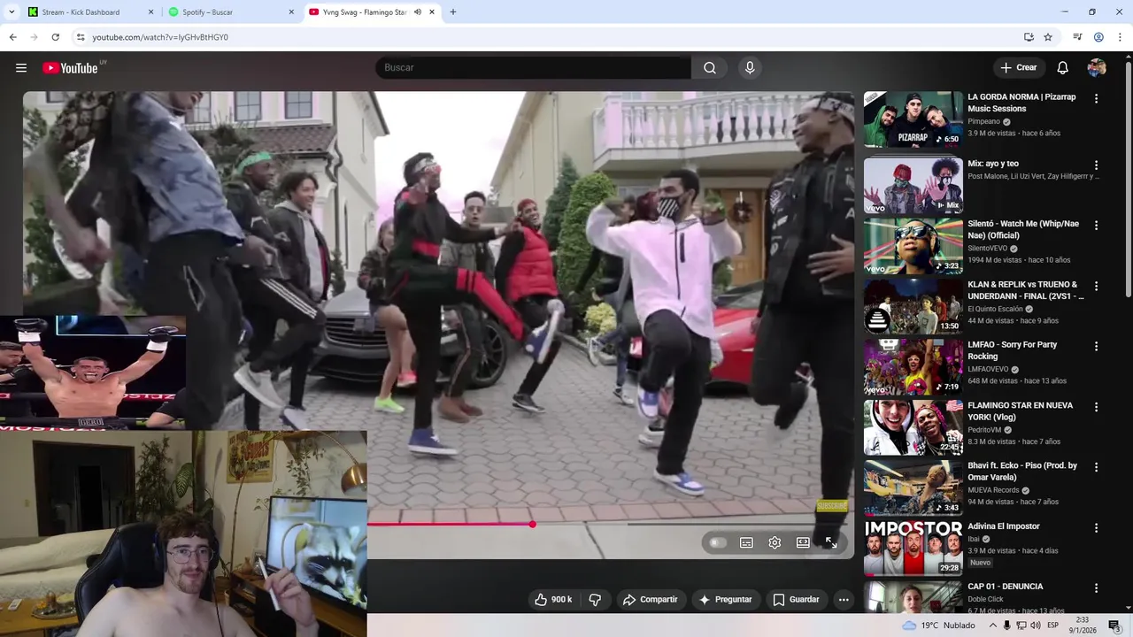This screenshot has height=637, width=1133.
Task: Show hidden system tray icons
Action: point(993,625)
